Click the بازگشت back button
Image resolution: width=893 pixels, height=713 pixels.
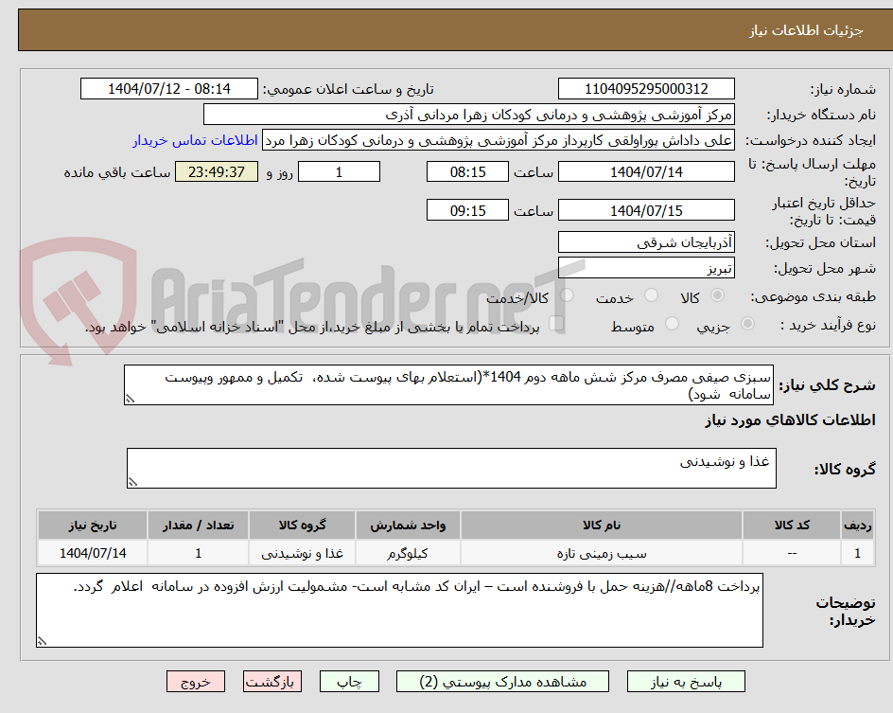[x=272, y=681]
